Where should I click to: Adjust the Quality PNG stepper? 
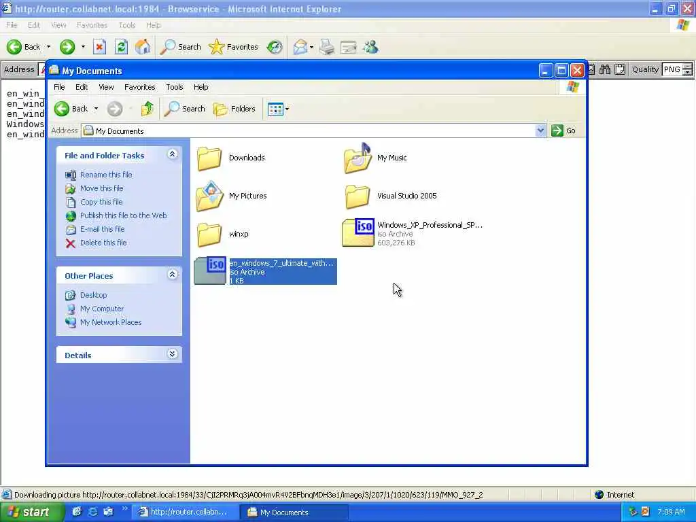pos(687,70)
